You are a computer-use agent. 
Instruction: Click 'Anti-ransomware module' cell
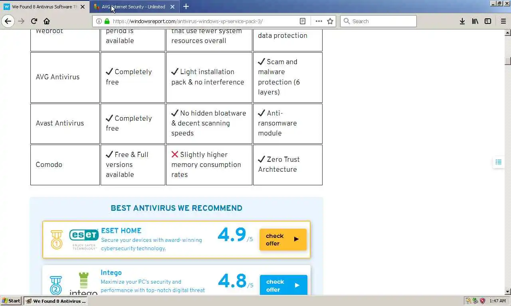point(287,124)
